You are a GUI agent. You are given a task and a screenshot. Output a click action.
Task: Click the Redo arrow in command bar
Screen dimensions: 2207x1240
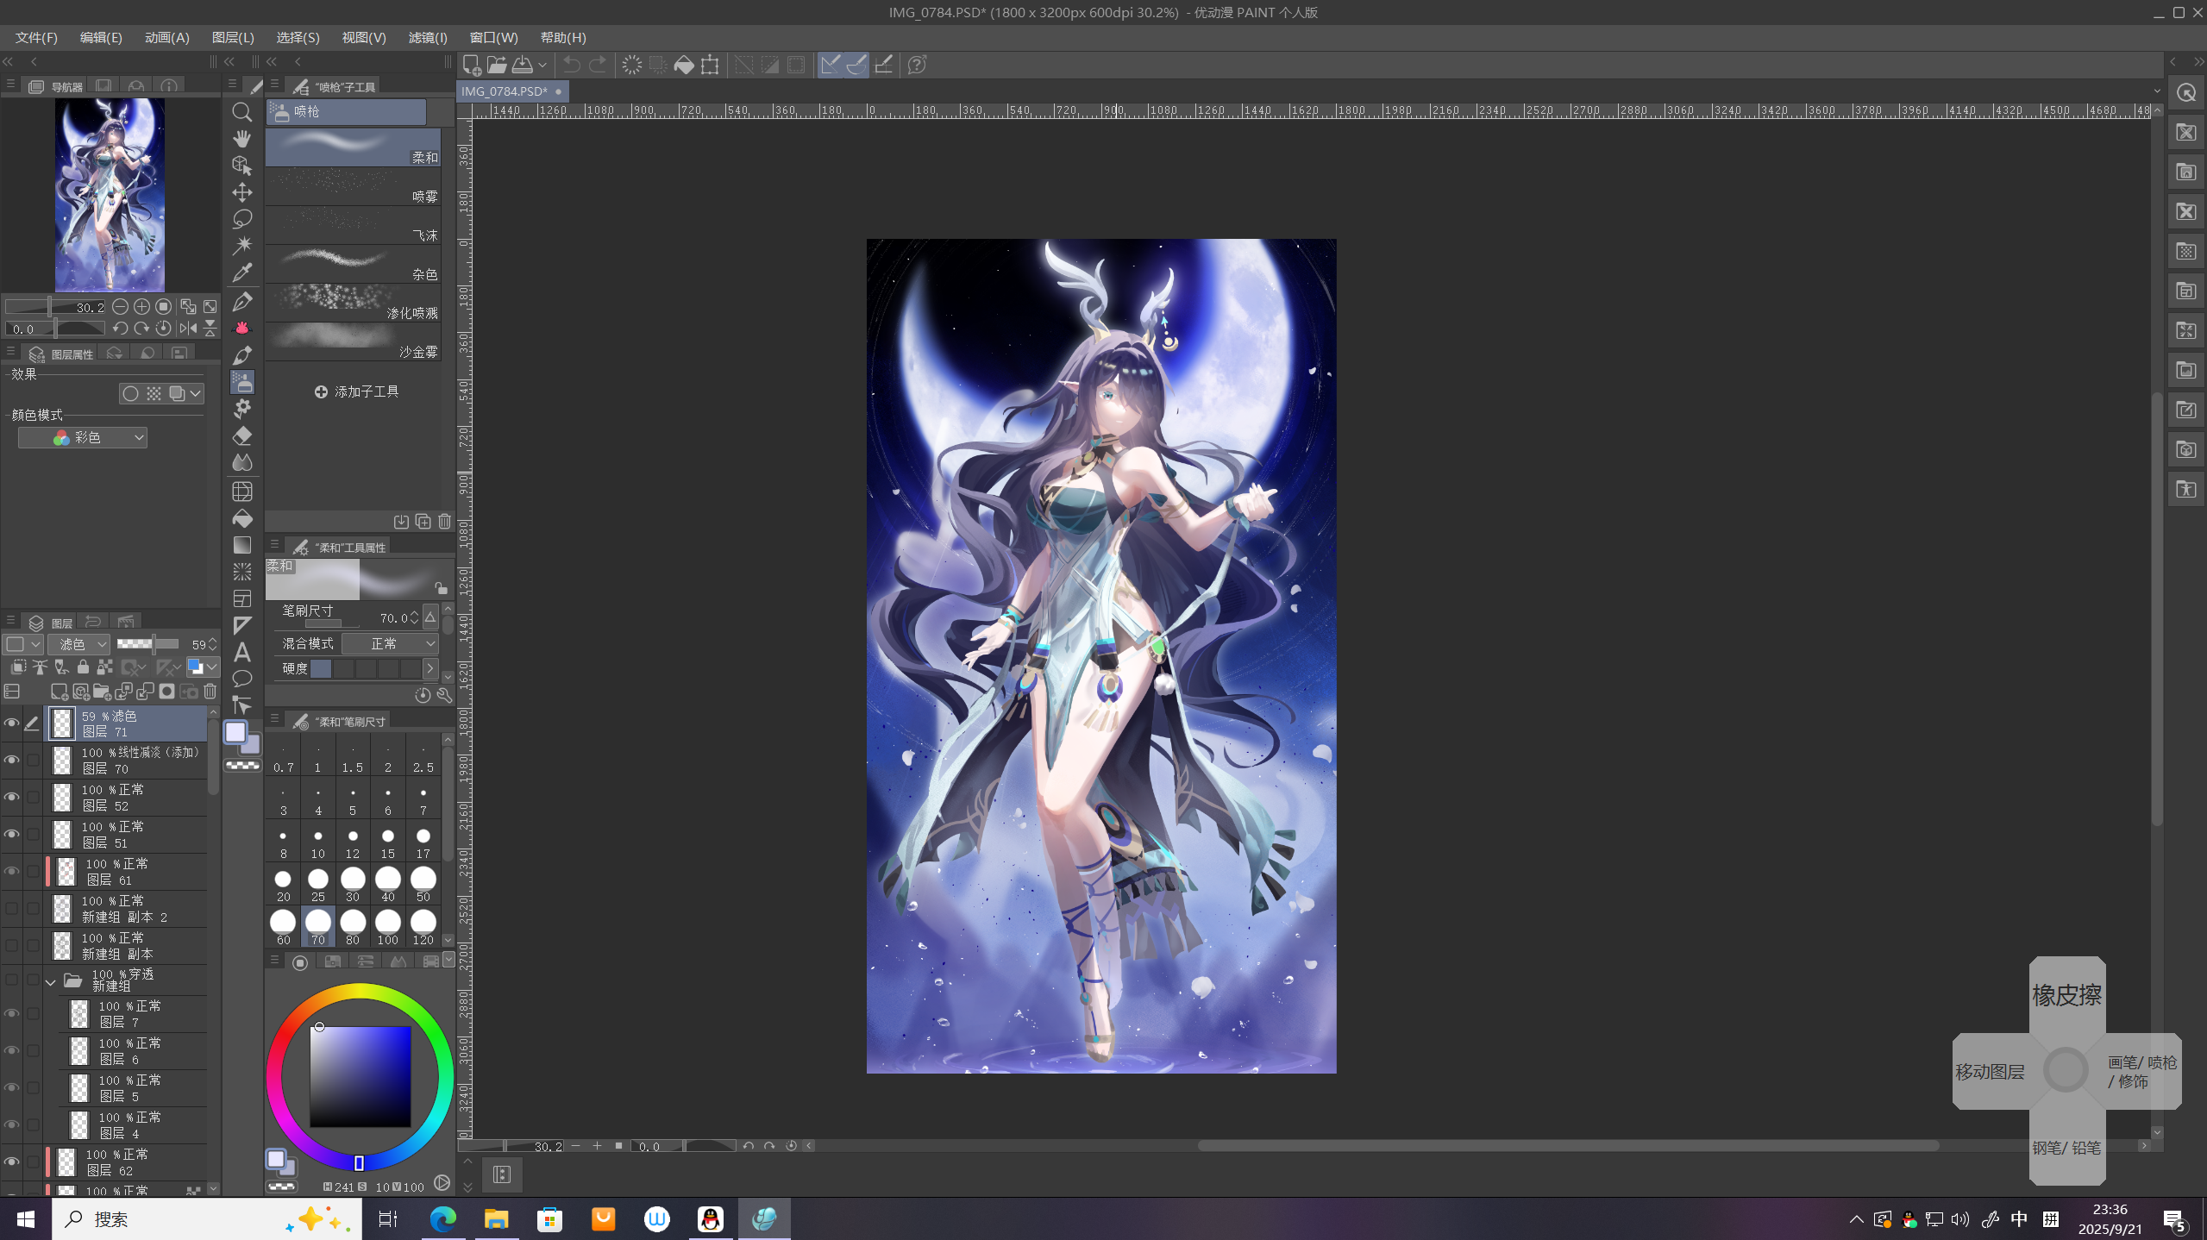pyautogui.click(x=597, y=65)
